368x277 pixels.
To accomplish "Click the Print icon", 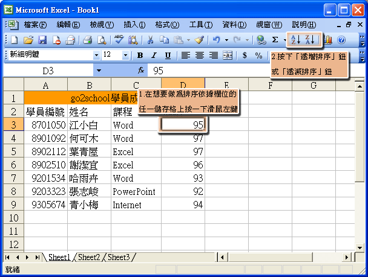I will (x=87, y=40).
